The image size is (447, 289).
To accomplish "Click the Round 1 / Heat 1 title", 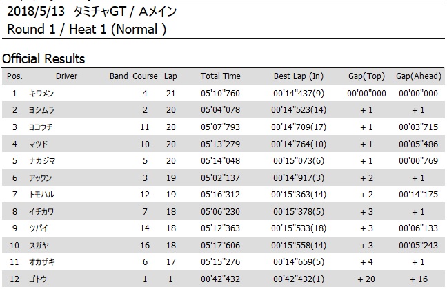I will point(86,30).
